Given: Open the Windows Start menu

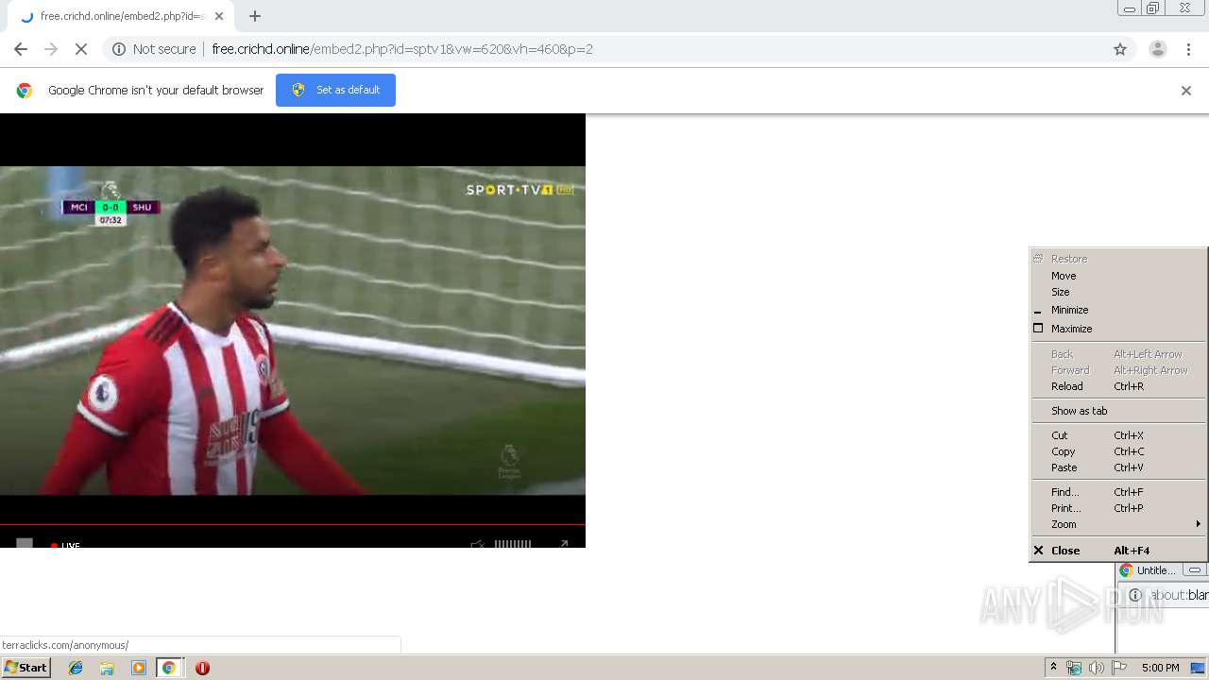Looking at the screenshot, I should [x=26, y=668].
